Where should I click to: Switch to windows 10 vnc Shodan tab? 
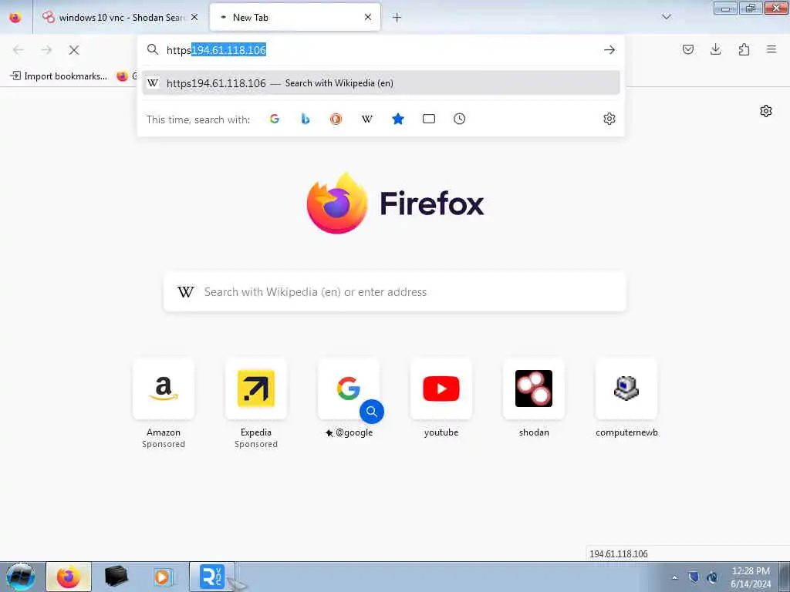(120, 18)
